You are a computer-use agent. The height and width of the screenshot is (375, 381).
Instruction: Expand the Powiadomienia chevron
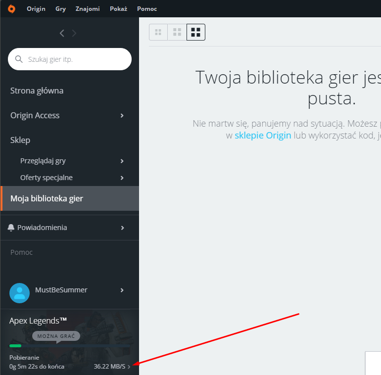click(x=122, y=228)
